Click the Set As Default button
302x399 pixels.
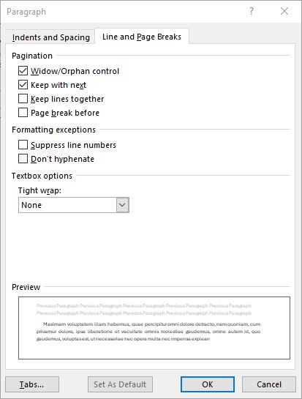pyautogui.click(x=120, y=384)
